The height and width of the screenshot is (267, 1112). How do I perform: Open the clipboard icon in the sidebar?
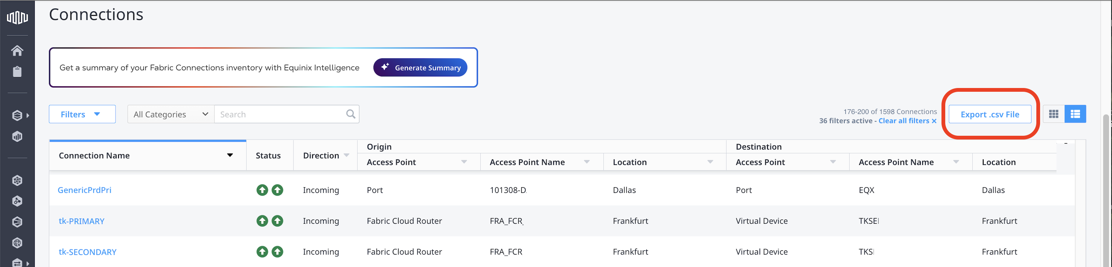pos(17,71)
